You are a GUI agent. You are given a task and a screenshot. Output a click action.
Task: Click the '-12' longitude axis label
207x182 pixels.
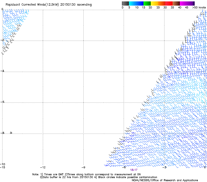coord(43,167)
